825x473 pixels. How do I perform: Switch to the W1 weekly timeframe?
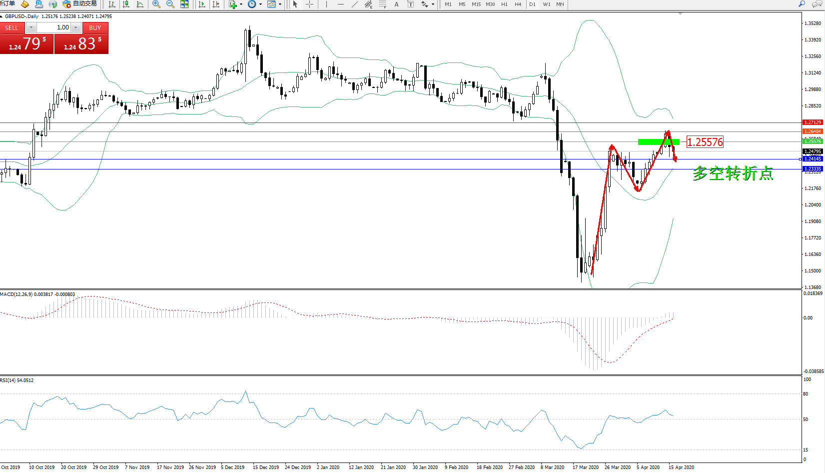(546, 4)
